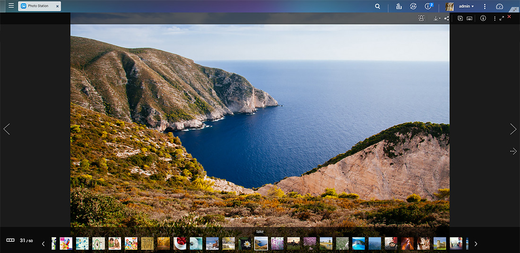Open the download dropdown in the viewer toolbar
Viewport: 520px width, 253px height.
(437, 18)
